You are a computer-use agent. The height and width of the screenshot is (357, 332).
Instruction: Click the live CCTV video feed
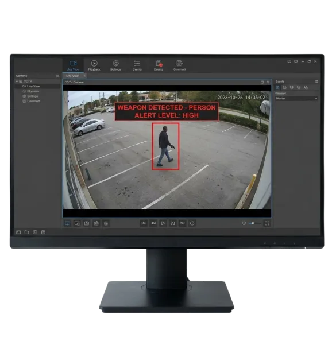167,150
